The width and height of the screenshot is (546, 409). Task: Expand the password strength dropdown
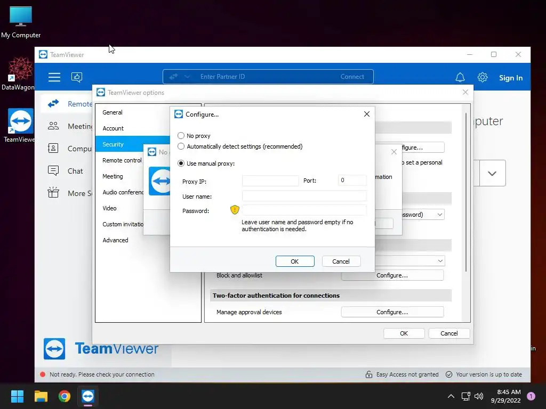[x=440, y=215]
